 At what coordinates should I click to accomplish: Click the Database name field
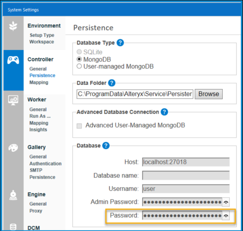(x=186, y=175)
